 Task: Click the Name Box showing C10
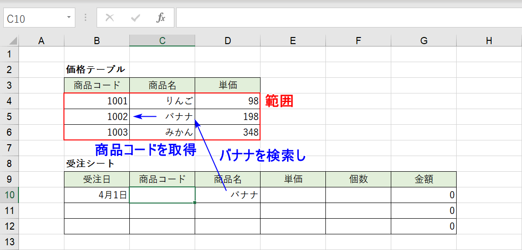coord(39,18)
